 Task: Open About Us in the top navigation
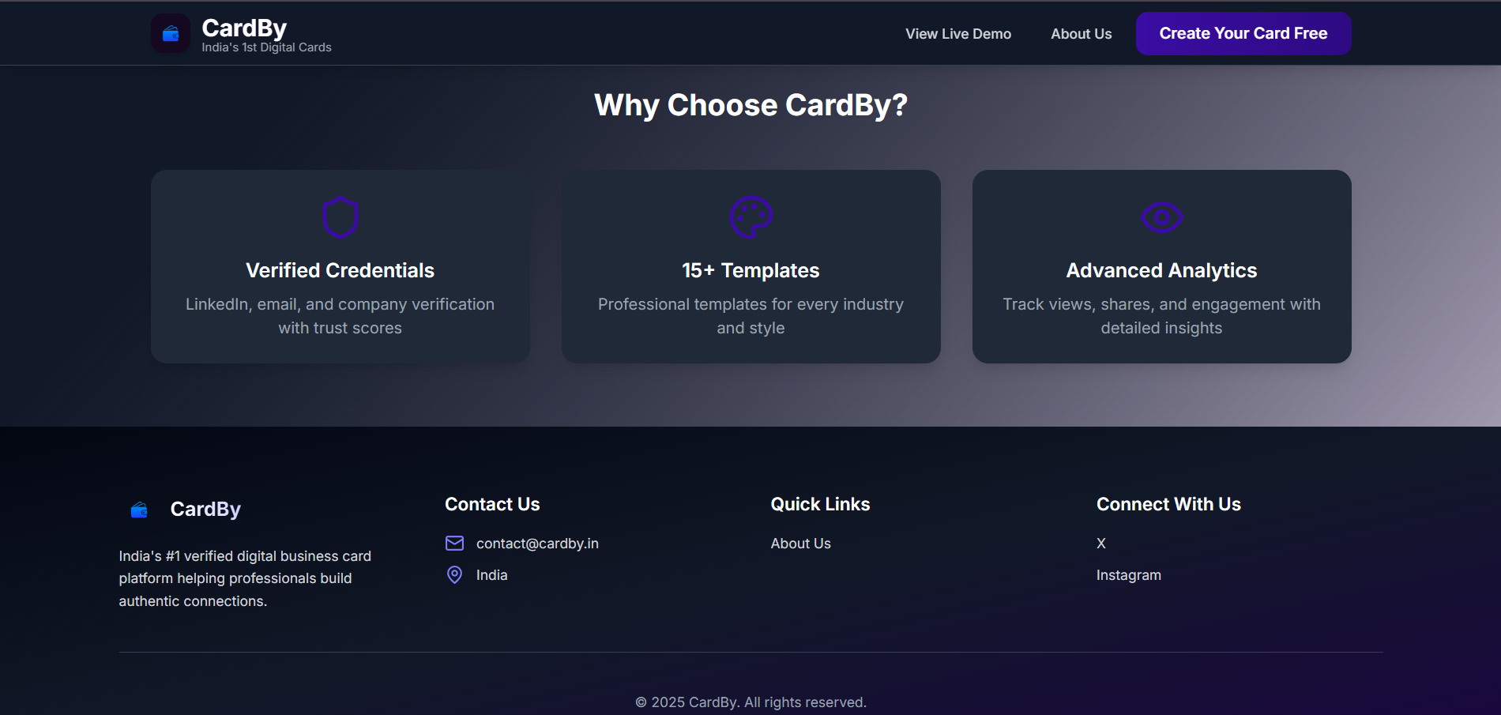coord(1081,34)
